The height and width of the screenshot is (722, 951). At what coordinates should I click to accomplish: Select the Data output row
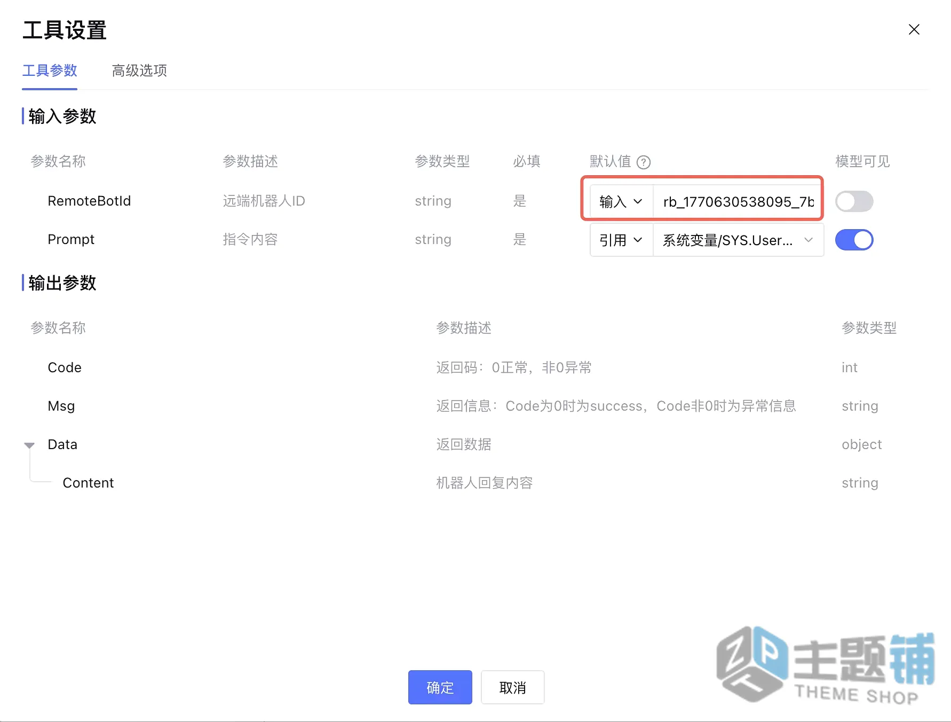click(x=62, y=444)
